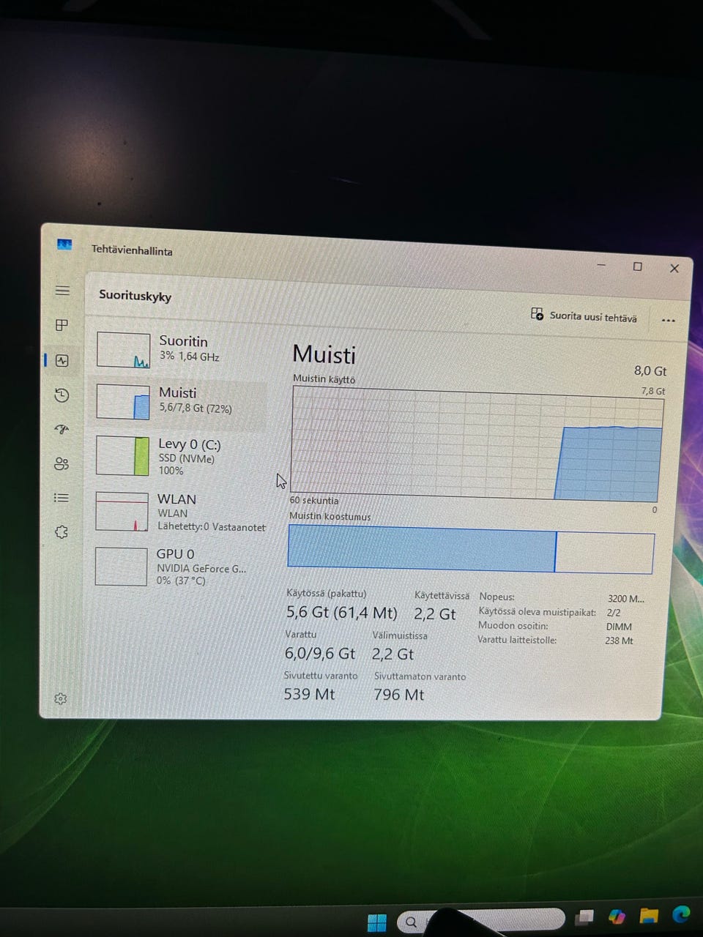Select the Performance page icon

click(x=62, y=360)
